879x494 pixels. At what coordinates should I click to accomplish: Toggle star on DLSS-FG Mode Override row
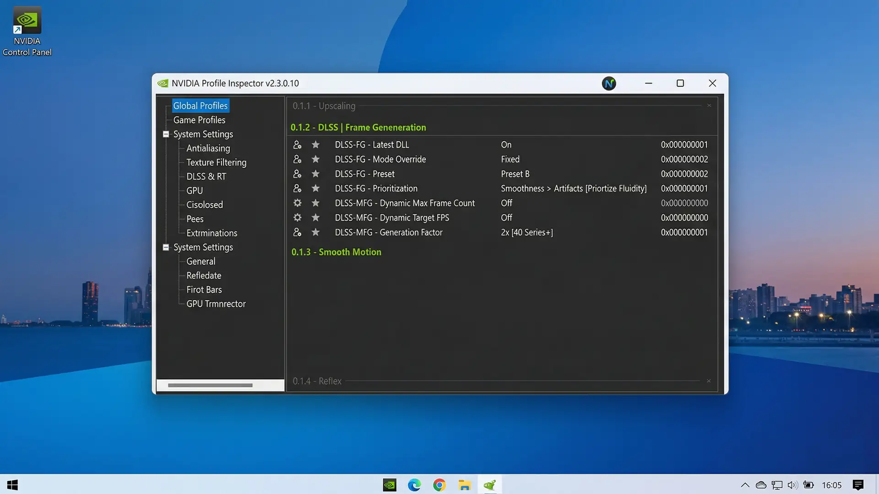pos(315,159)
